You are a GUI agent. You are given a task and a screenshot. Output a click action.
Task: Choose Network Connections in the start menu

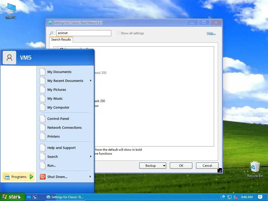click(x=65, y=127)
